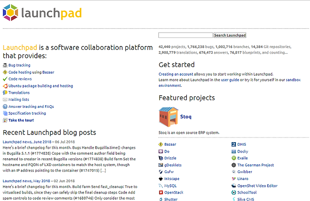Open Code hosting using Bazaar link
310x201 pixels.
click(x=31, y=72)
